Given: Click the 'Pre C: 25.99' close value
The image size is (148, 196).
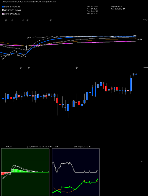Looking at the screenshot, I should [92, 14].
